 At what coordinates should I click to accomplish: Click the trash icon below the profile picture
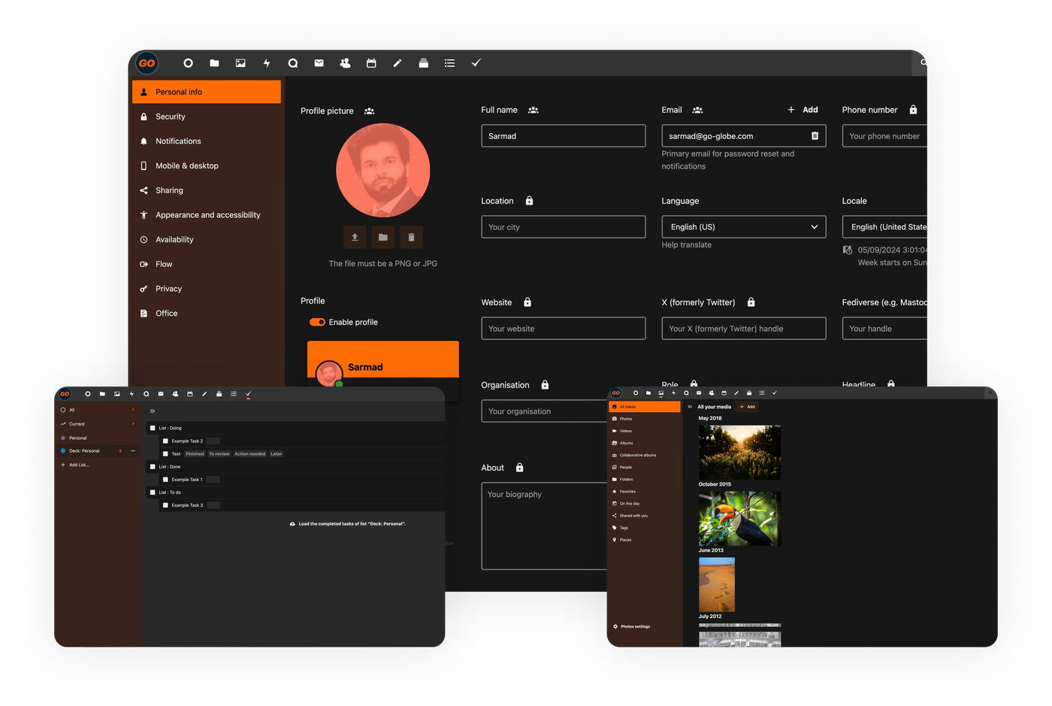pos(411,238)
